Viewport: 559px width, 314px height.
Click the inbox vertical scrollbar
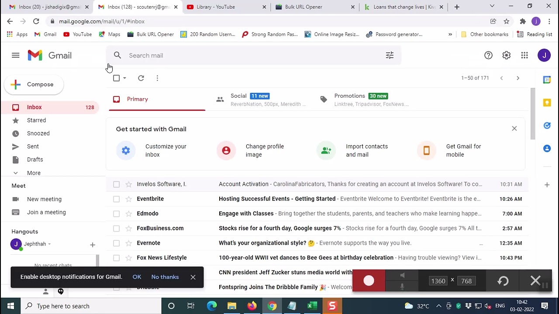(x=533, y=114)
